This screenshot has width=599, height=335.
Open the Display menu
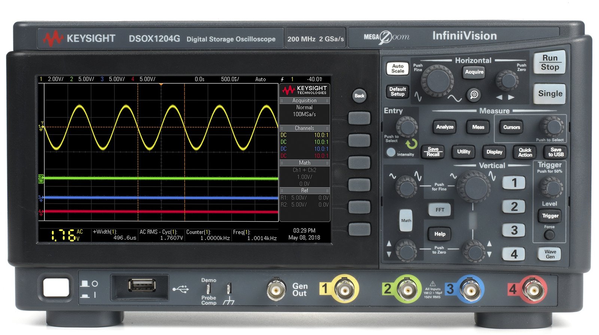(494, 152)
